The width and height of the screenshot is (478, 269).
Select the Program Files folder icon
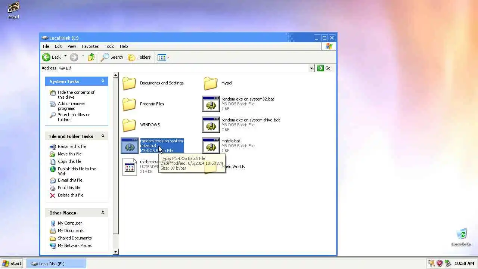coord(129,104)
